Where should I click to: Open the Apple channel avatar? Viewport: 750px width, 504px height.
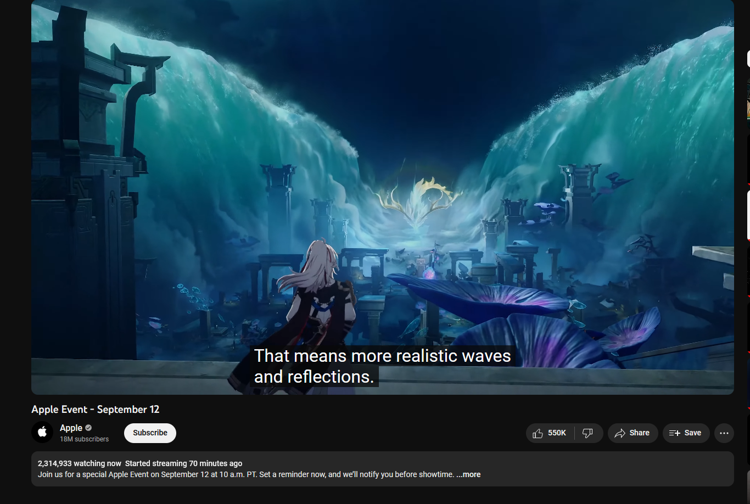(42, 433)
